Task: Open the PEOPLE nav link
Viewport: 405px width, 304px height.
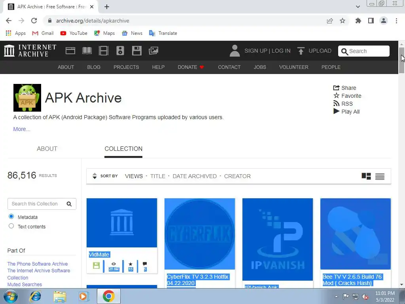Action: click(x=331, y=67)
